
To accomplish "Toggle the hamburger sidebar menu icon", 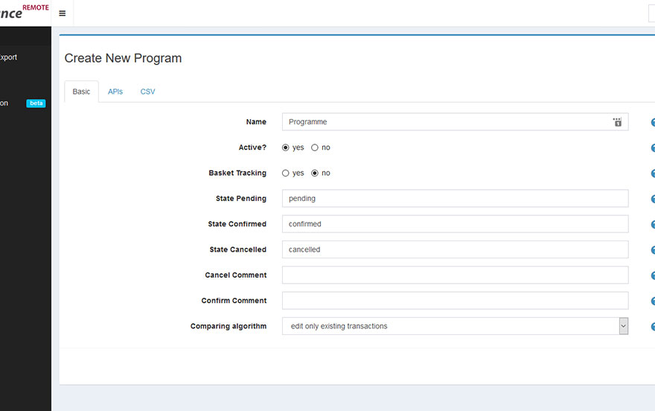I will 62,13.
